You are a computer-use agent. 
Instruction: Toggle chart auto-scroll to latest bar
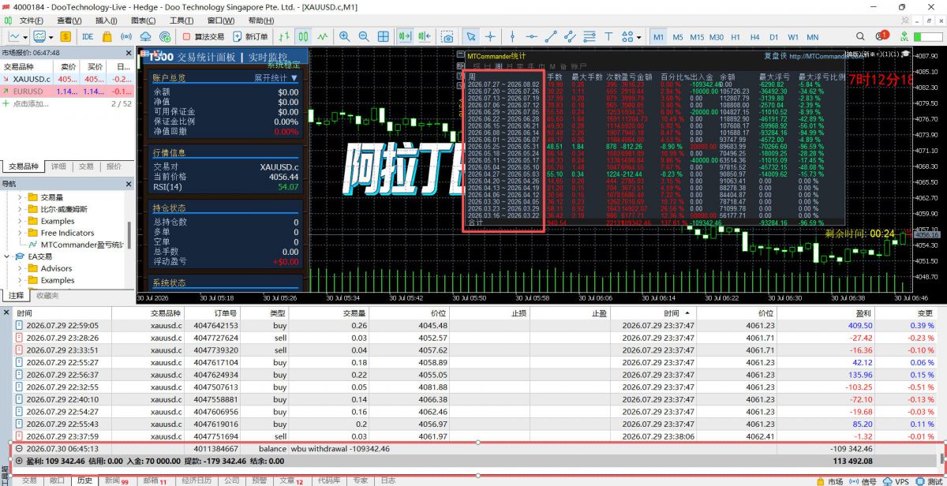(x=406, y=36)
